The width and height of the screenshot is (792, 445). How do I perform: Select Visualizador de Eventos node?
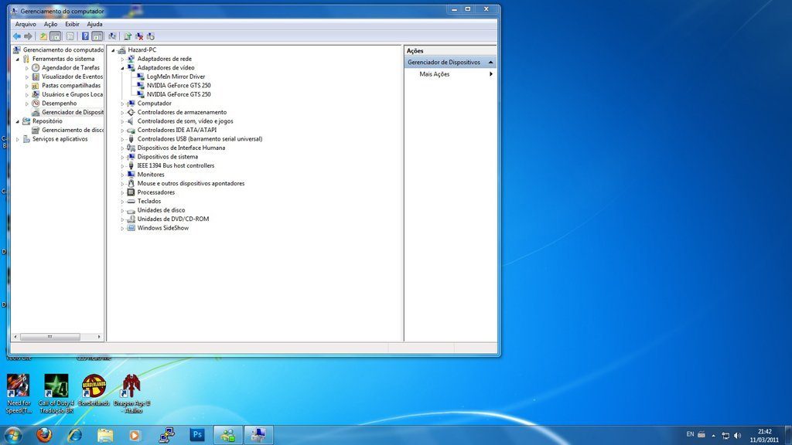(72, 76)
